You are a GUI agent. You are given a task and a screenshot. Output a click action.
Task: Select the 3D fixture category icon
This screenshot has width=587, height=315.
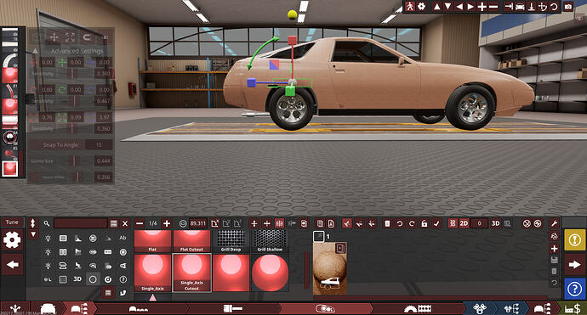[77, 279]
